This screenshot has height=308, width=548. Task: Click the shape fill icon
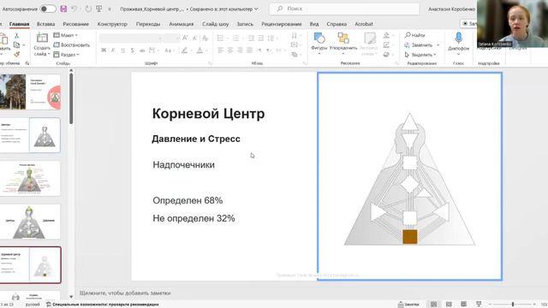(386, 35)
